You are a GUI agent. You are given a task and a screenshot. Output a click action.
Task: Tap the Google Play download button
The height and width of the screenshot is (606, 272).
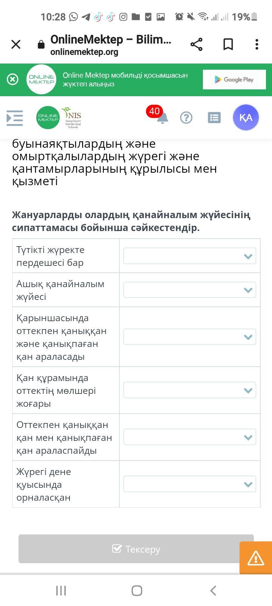point(234,80)
